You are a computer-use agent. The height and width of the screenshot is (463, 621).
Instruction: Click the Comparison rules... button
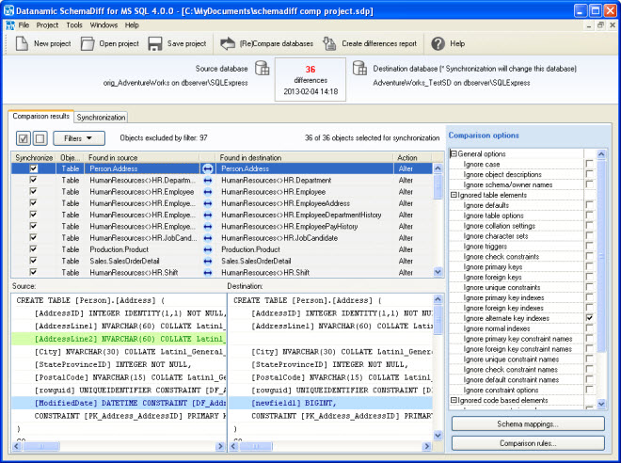tap(528, 443)
